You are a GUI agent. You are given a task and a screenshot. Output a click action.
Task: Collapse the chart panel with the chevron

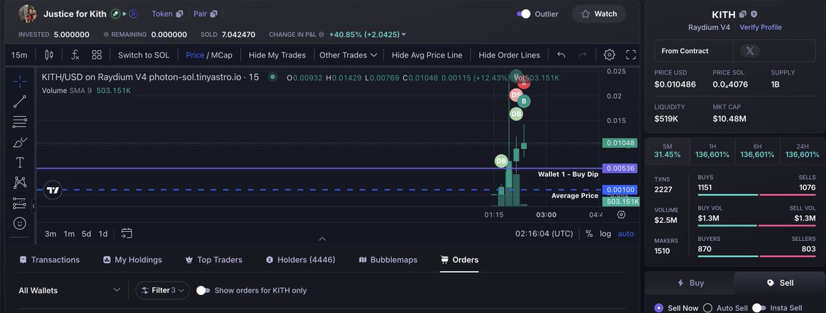pyautogui.click(x=322, y=239)
